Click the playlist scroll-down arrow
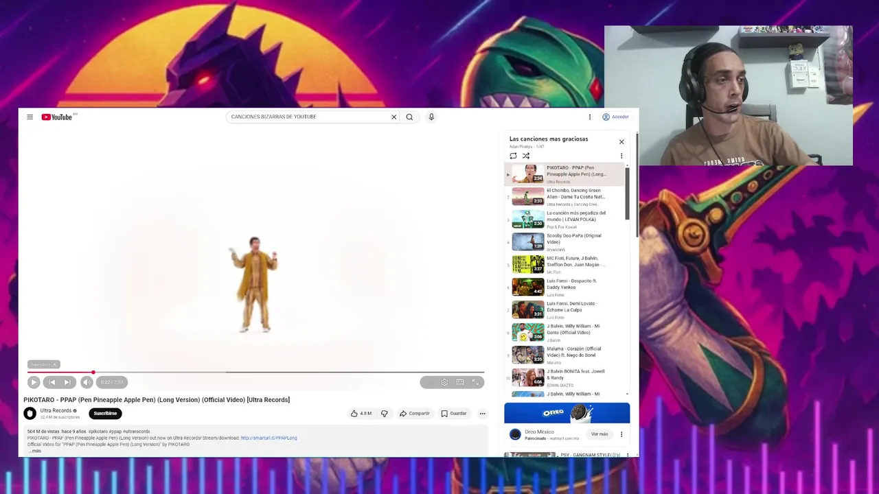The height and width of the screenshot is (494, 879). tap(627, 394)
